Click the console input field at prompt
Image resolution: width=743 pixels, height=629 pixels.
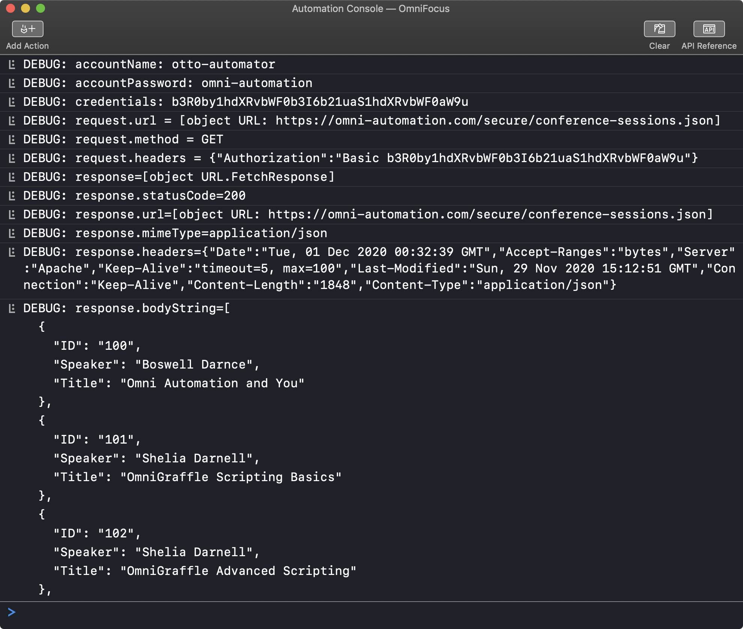click(x=375, y=612)
